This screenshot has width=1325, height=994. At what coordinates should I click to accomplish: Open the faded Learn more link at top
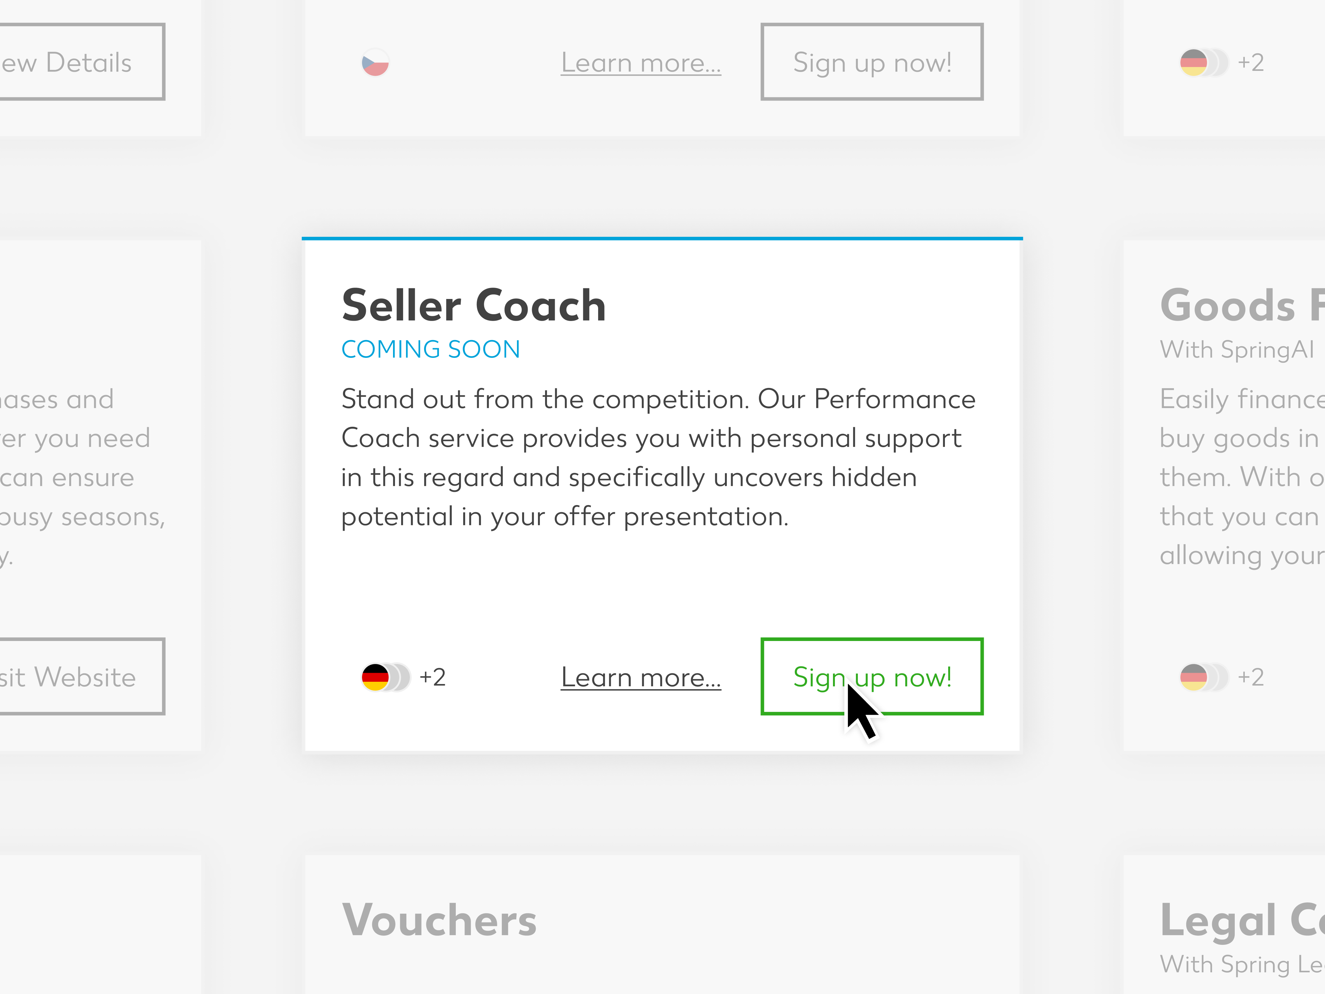(641, 63)
